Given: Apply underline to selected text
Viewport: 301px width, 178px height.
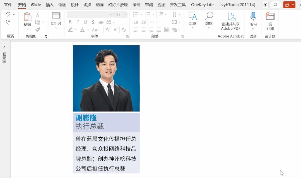Looking at the screenshot, I should pos(85,22).
